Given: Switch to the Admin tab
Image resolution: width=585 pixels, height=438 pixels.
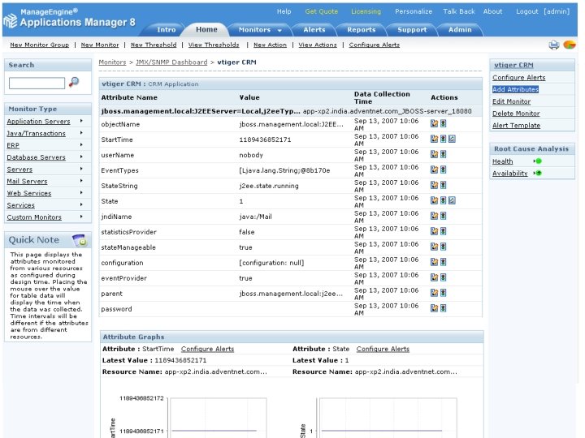Looking at the screenshot, I should tap(460, 30).
